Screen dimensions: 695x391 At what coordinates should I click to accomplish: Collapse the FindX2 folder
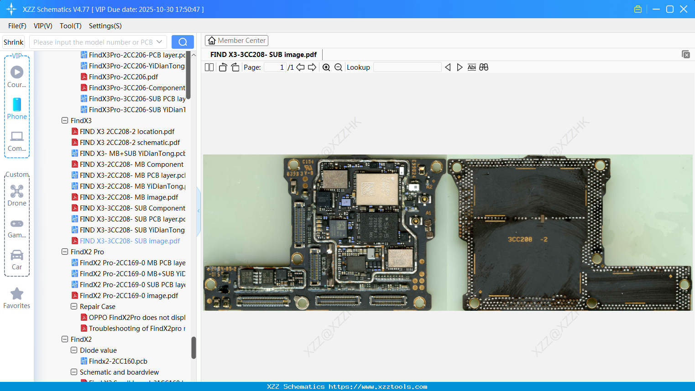point(65,340)
